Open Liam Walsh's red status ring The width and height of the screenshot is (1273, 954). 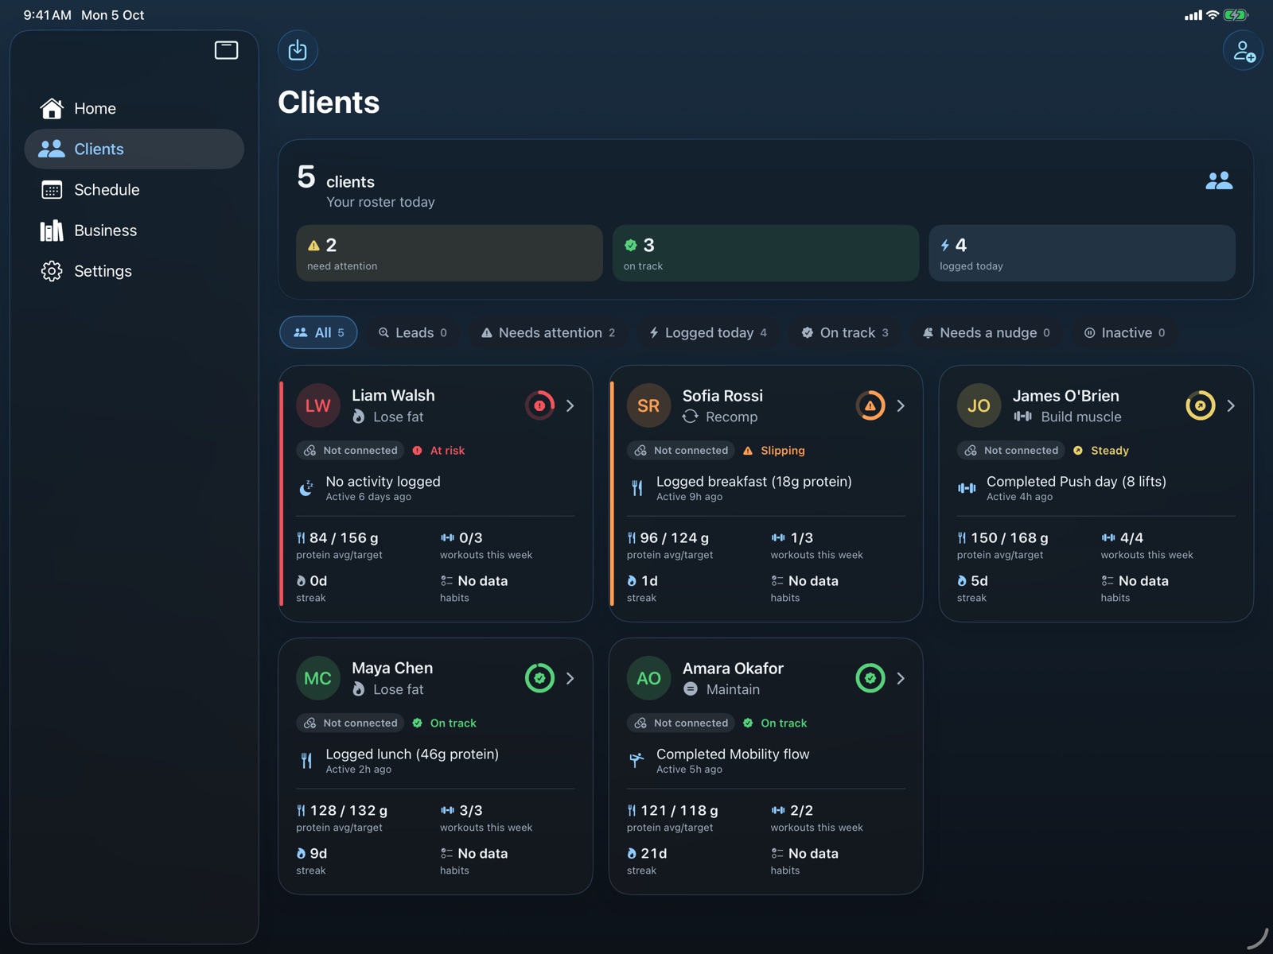pyautogui.click(x=539, y=405)
